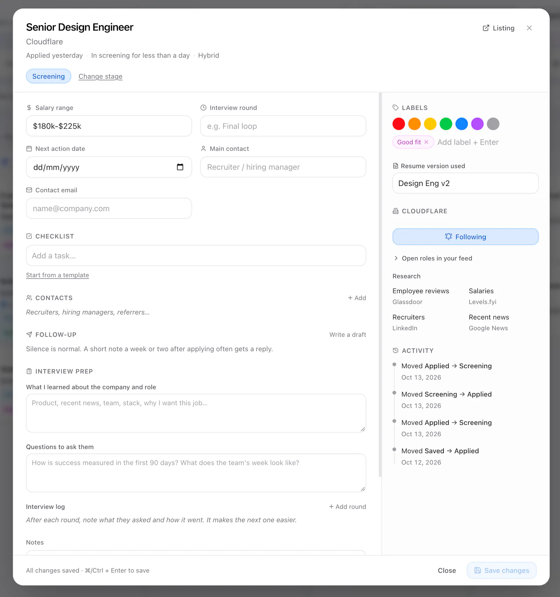Open the calendar picker for next action date
This screenshot has width=560, height=597.
point(180,167)
